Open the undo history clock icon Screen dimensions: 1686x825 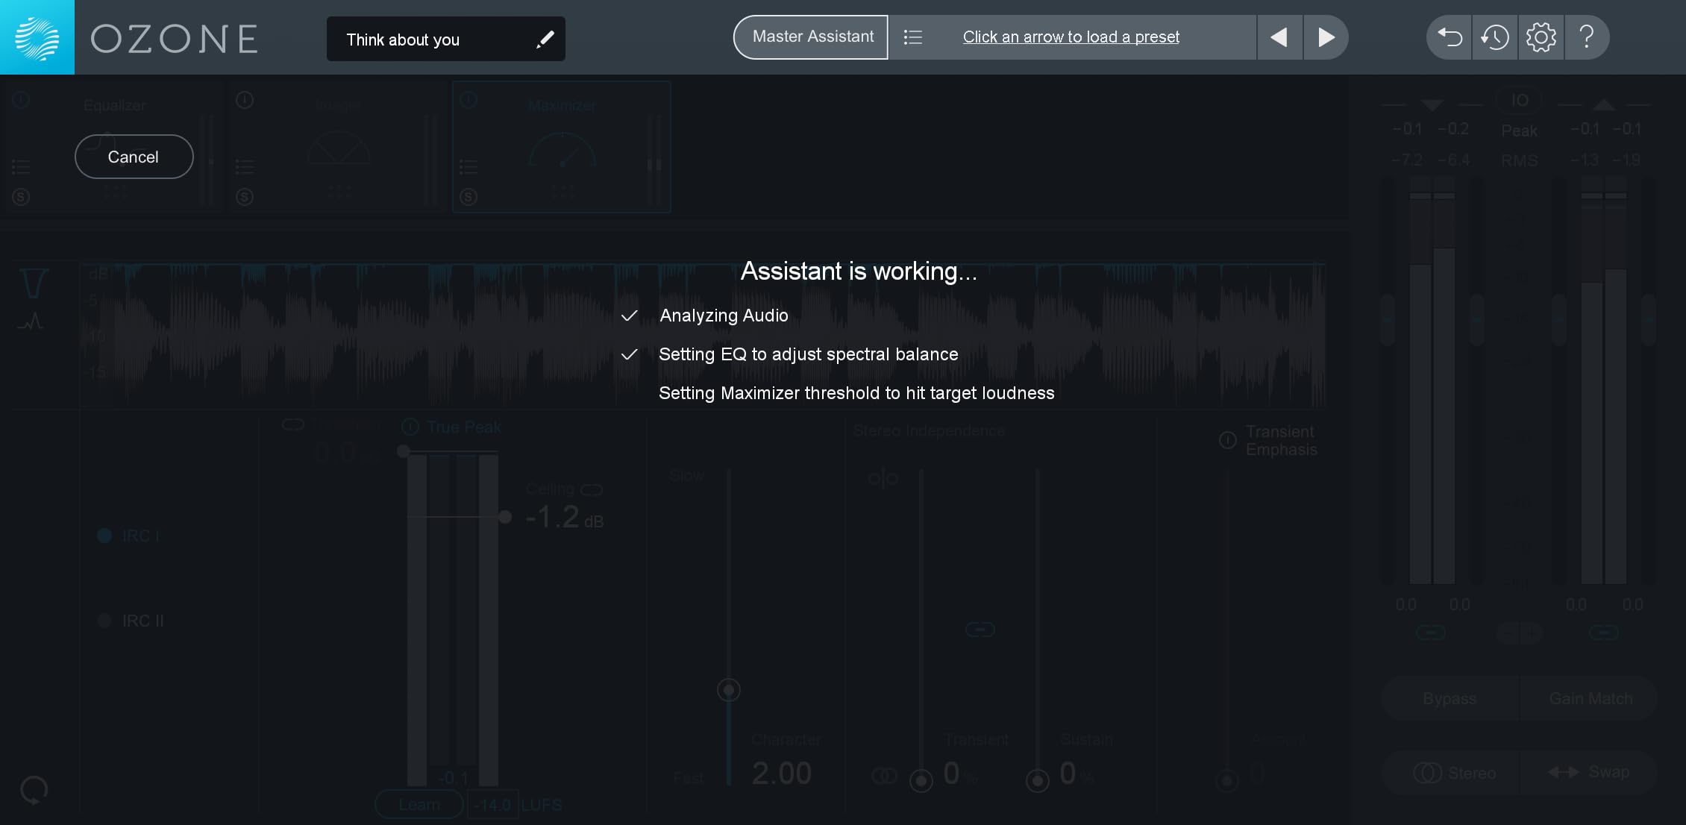tap(1494, 37)
